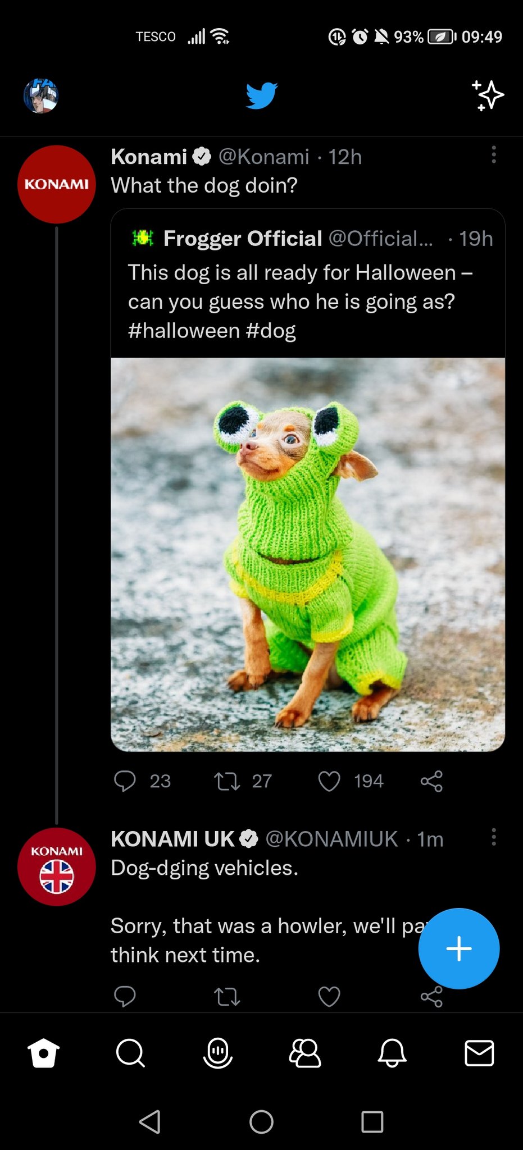Open the Communities tab
523x1150 pixels.
[x=305, y=1053]
